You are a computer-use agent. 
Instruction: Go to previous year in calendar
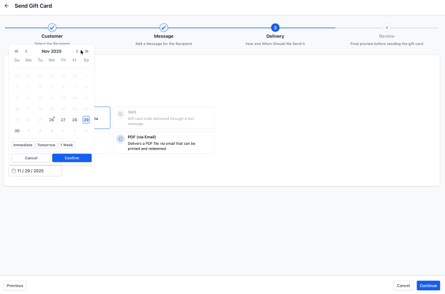tap(16, 52)
